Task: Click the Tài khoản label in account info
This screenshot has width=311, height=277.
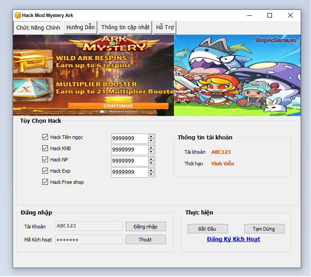Action: point(195,152)
